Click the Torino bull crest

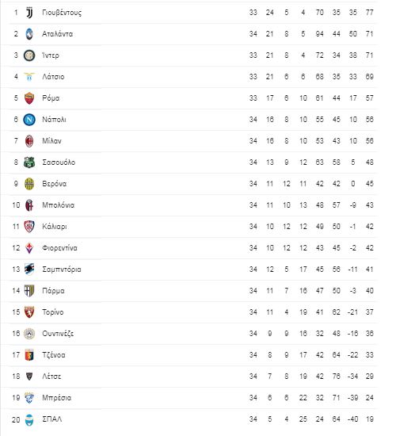click(29, 312)
